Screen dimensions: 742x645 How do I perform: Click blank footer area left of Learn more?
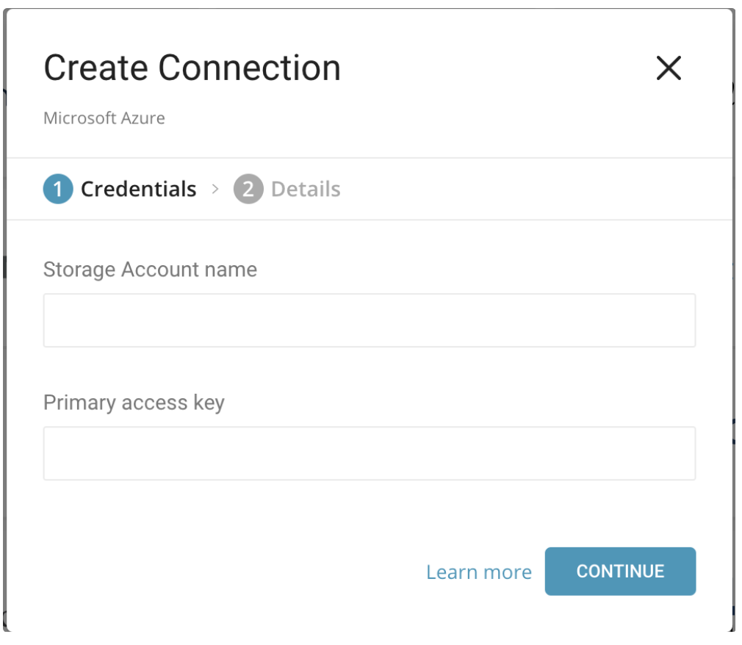[x=220, y=572]
